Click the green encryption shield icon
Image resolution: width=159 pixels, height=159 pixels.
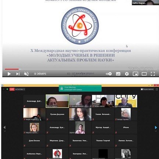click(7, 89)
